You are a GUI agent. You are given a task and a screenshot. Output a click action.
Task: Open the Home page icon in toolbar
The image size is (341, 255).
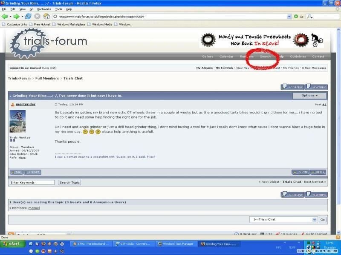point(46,16)
